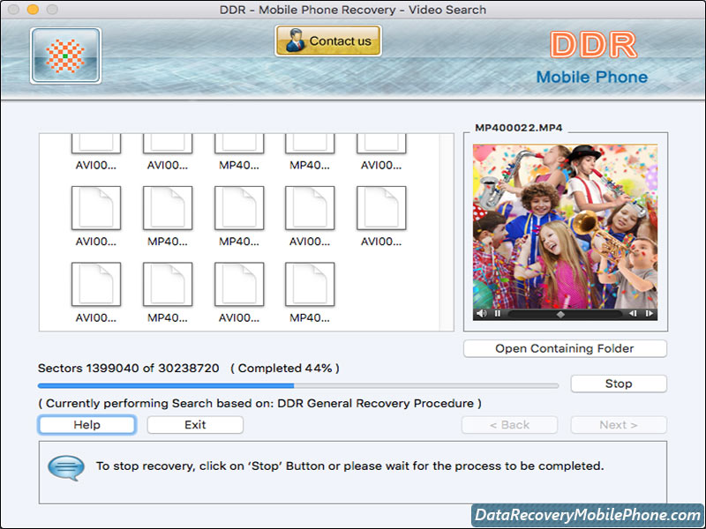706x529 pixels.
Task: Step back one frame in preview
Action: point(633,313)
